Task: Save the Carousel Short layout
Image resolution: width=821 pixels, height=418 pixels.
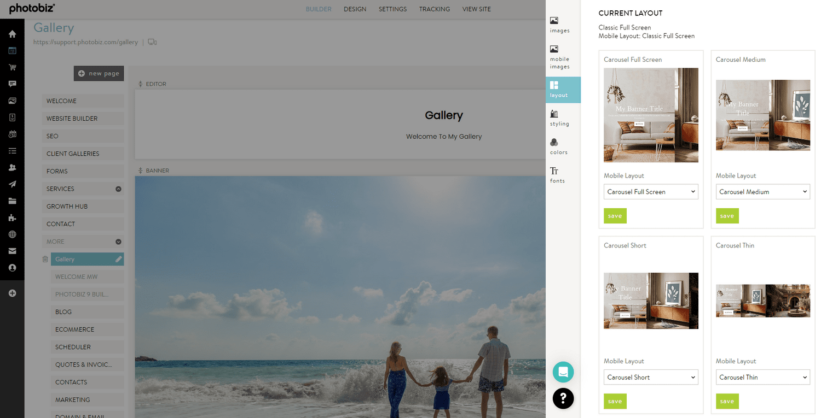Action: pos(615,401)
